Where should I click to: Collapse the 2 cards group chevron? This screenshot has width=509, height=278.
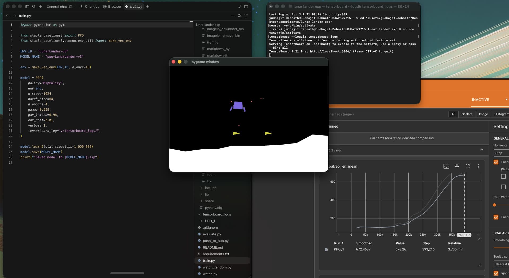tap(482, 150)
